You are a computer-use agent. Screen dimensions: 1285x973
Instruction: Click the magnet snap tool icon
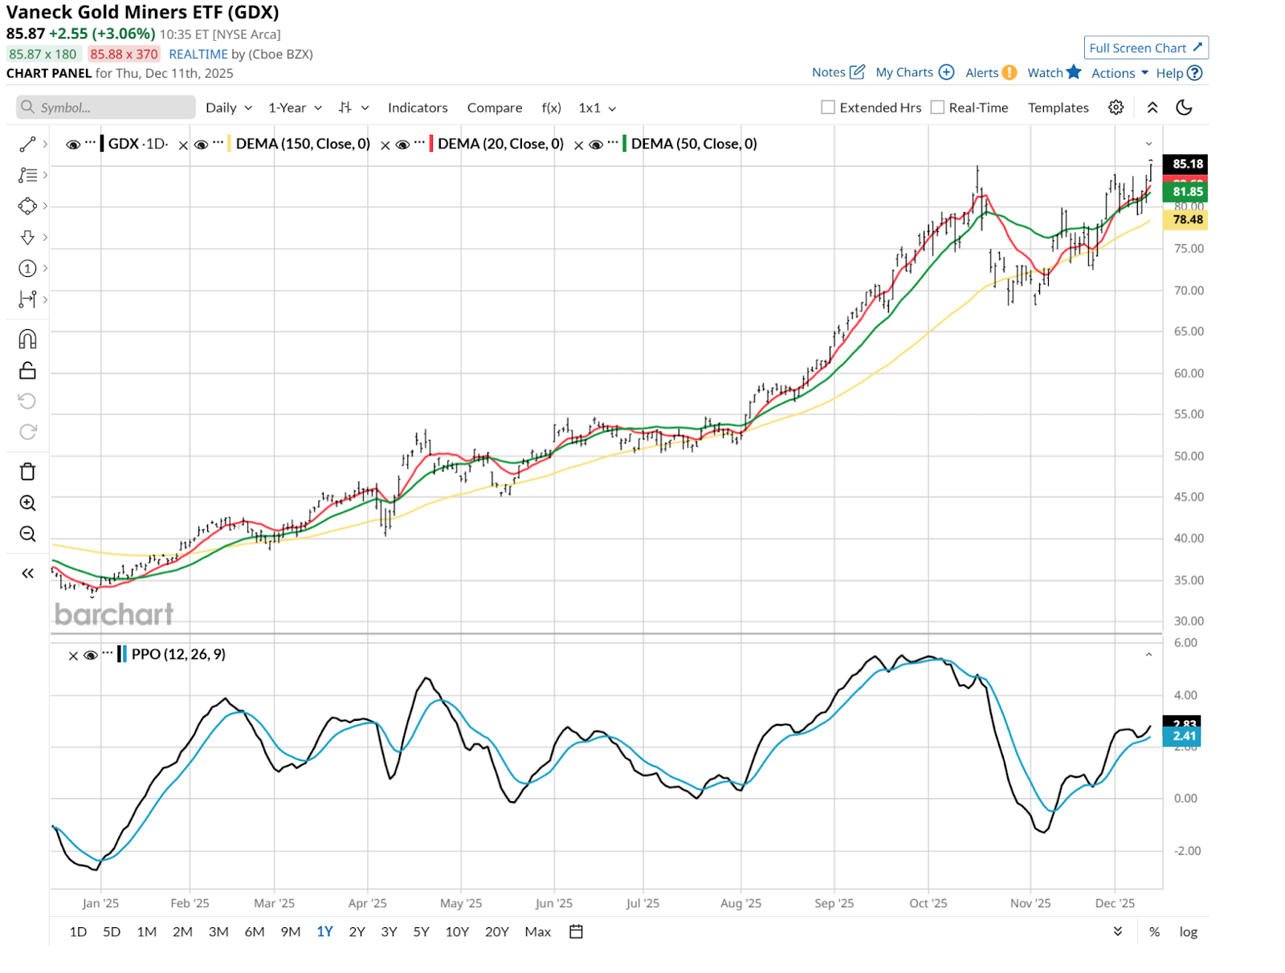27,340
